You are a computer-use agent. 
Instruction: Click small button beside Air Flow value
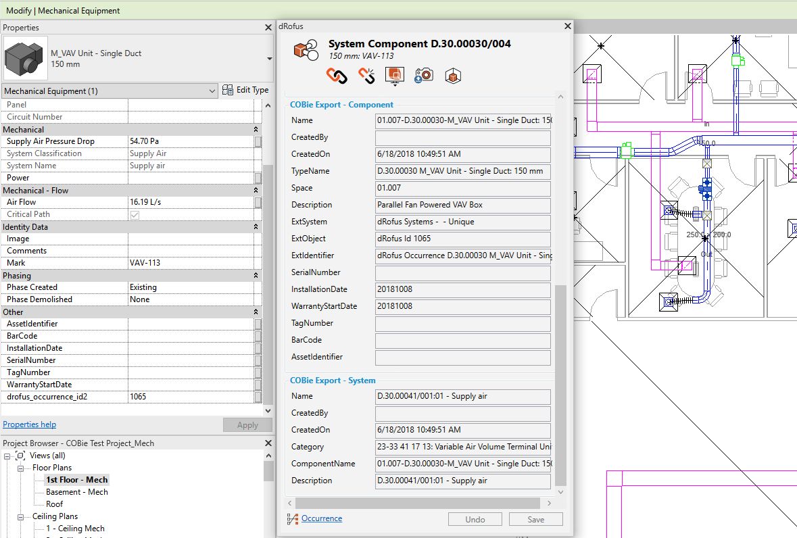[x=258, y=202]
